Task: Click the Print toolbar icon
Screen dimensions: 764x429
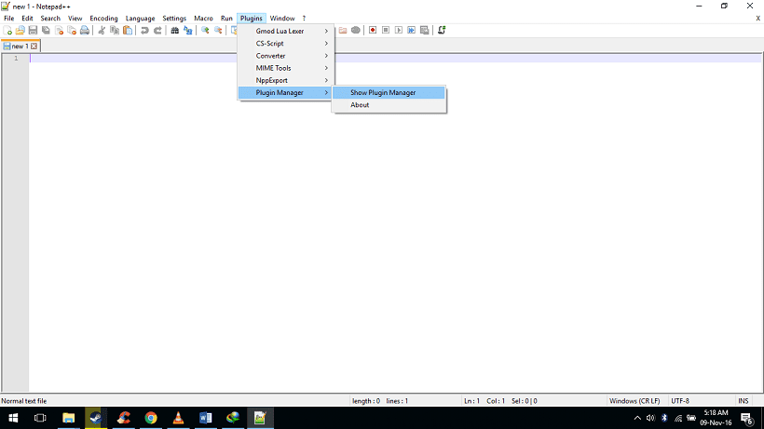Action: pos(85,31)
